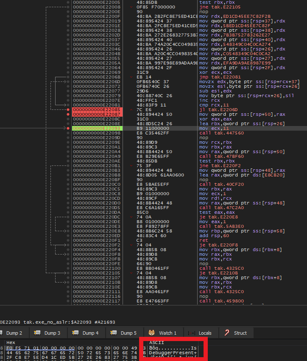Image resolution: width=307 pixels, height=361 pixels.
Task: Select 'lea rbx,qword ptr ss:[rsp+26]' instruction
Action: (x=242, y=123)
